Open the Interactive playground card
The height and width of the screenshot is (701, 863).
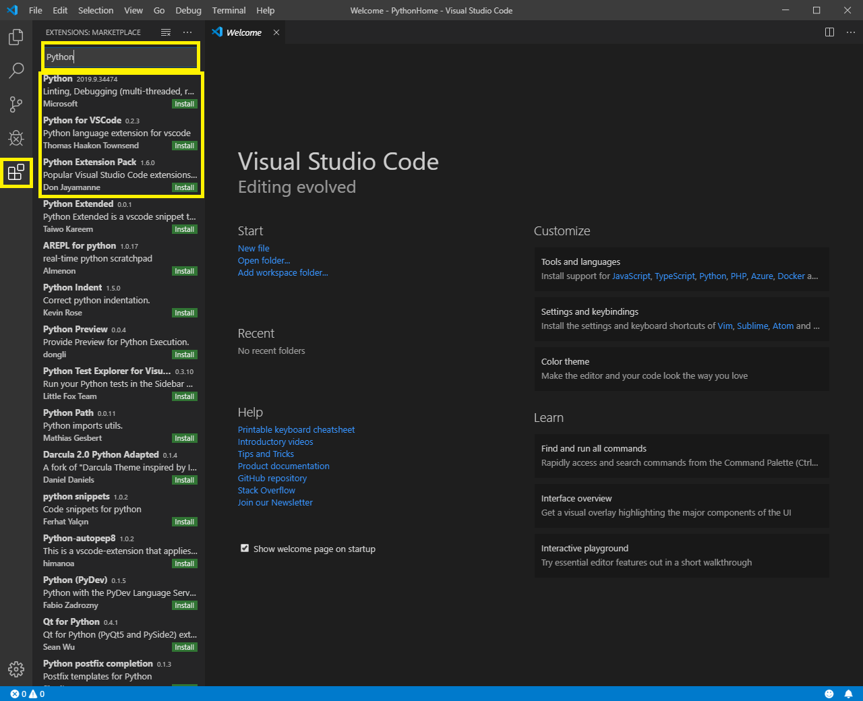pyautogui.click(x=682, y=555)
